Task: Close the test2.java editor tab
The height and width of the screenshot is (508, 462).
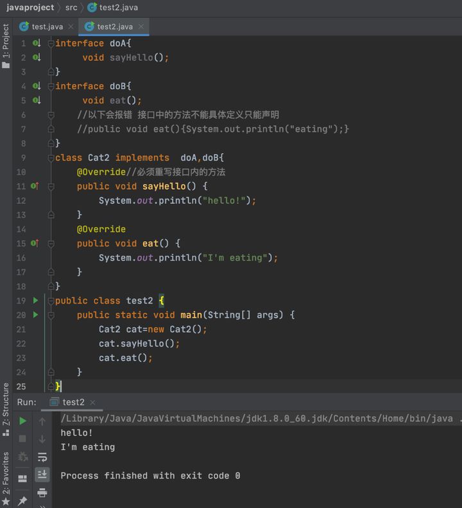Action: coord(141,26)
